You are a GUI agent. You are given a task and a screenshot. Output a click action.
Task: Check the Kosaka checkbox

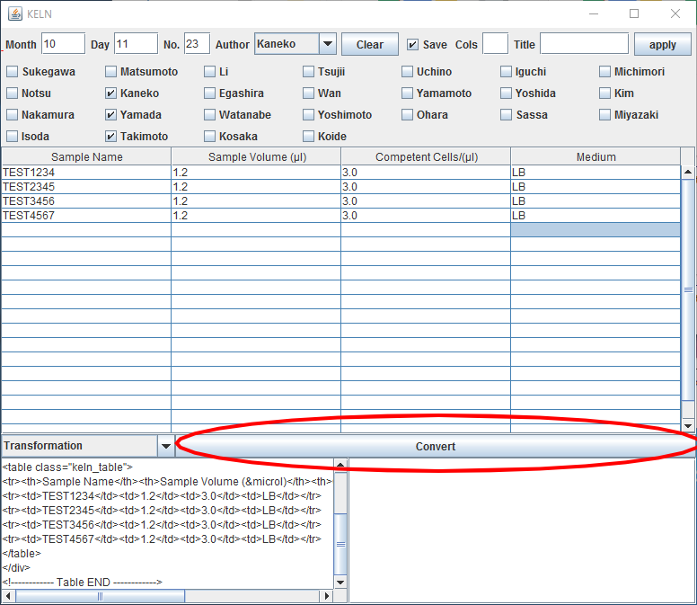pos(209,136)
